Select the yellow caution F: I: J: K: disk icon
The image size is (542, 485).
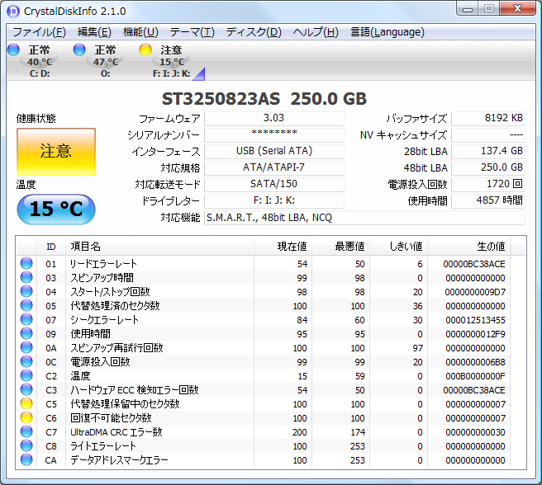(x=145, y=49)
